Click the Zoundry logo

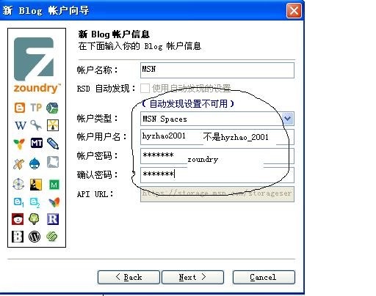pyautogui.click(x=36, y=65)
